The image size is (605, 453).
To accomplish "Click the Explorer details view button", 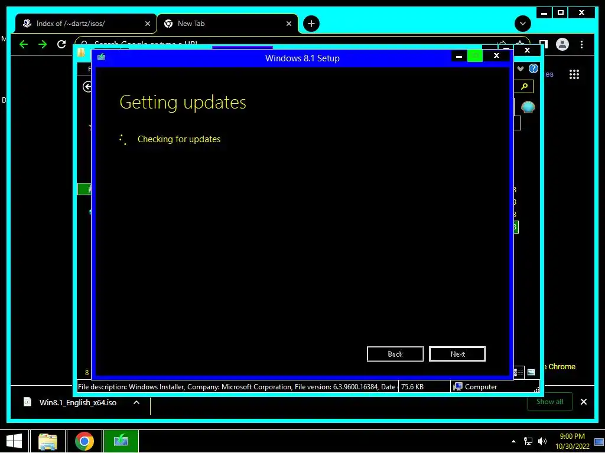I will [x=519, y=372].
